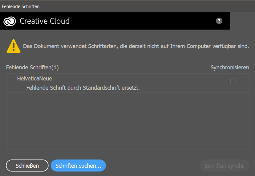Click the 'Fehlende Schriften(1)' list label

[x=32, y=67]
